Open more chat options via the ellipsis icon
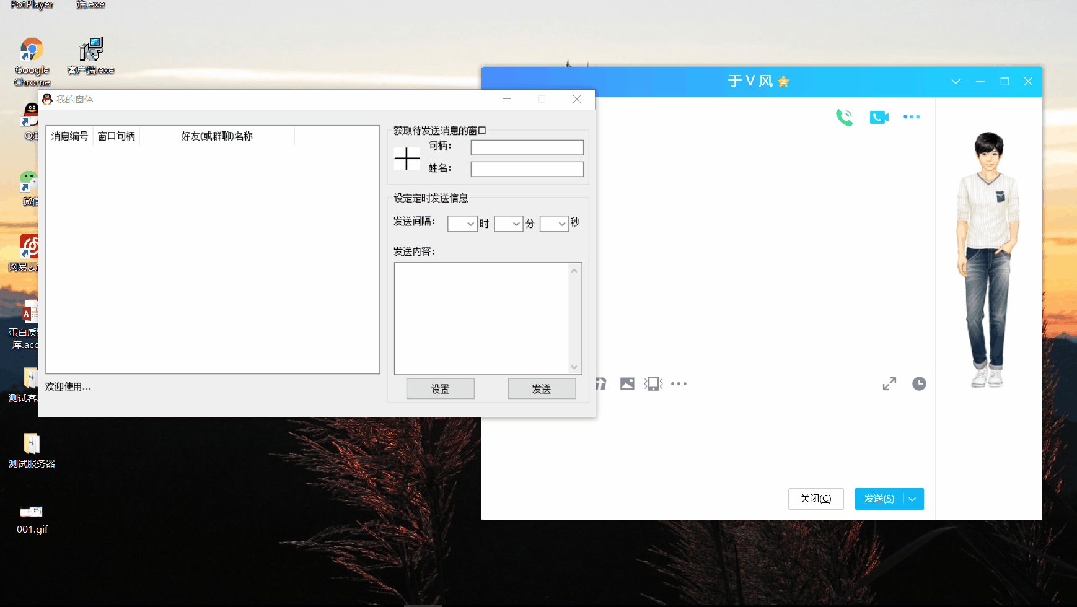 912,116
